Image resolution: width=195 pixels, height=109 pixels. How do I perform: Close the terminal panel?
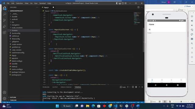tap(142, 87)
